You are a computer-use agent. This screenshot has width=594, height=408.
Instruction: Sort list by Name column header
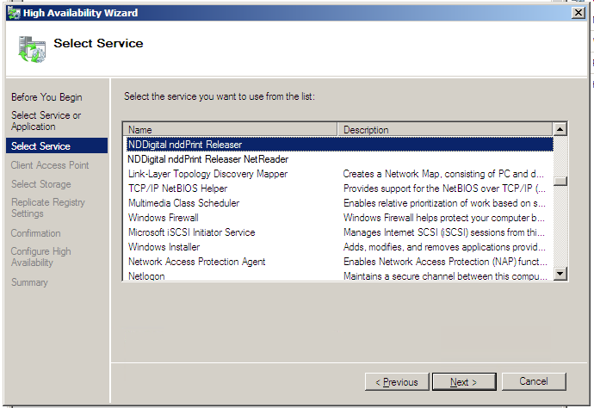pyautogui.click(x=229, y=130)
